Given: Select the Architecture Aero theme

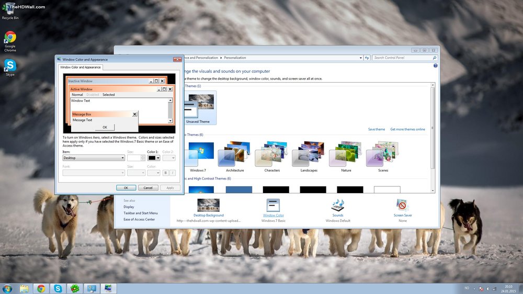Looking at the screenshot, I should [x=235, y=155].
